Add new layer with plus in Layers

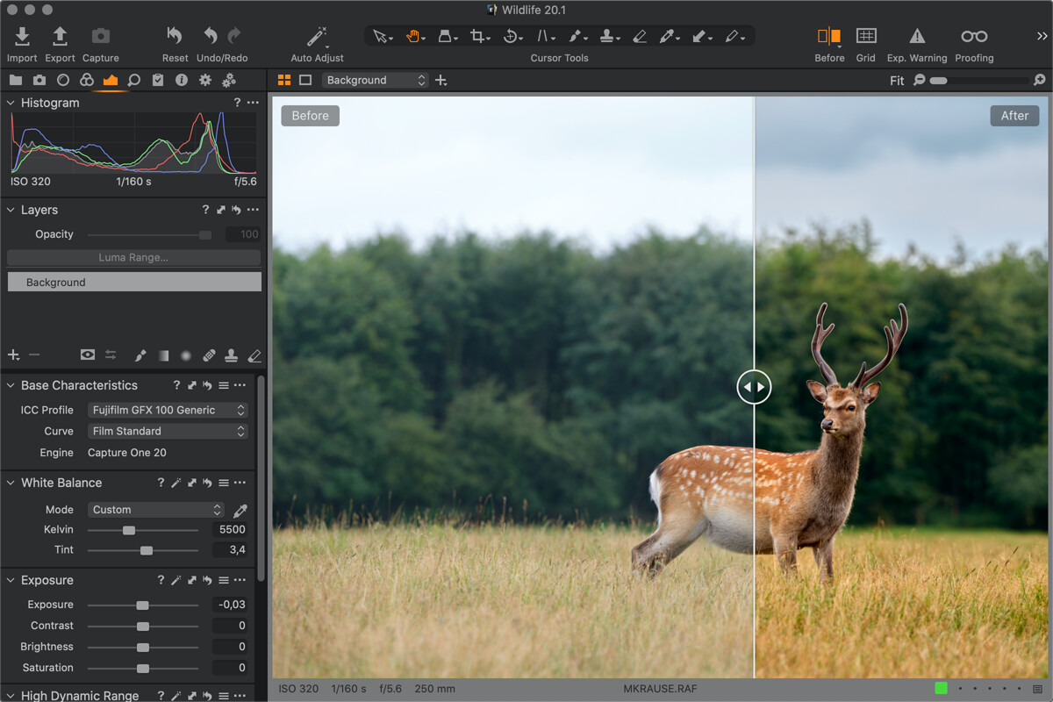pyautogui.click(x=13, y=355)
